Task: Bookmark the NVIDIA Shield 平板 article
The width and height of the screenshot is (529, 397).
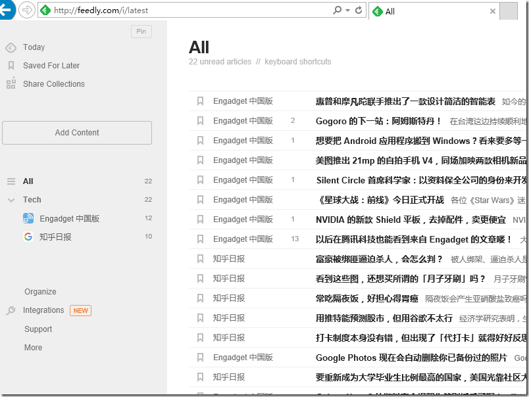Action: [x=201, y=220]
